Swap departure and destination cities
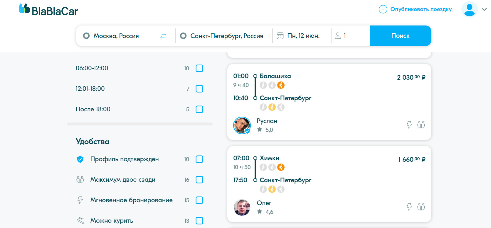Image resolution: width=491 pixels, height=228 pixels. [163, 36]
